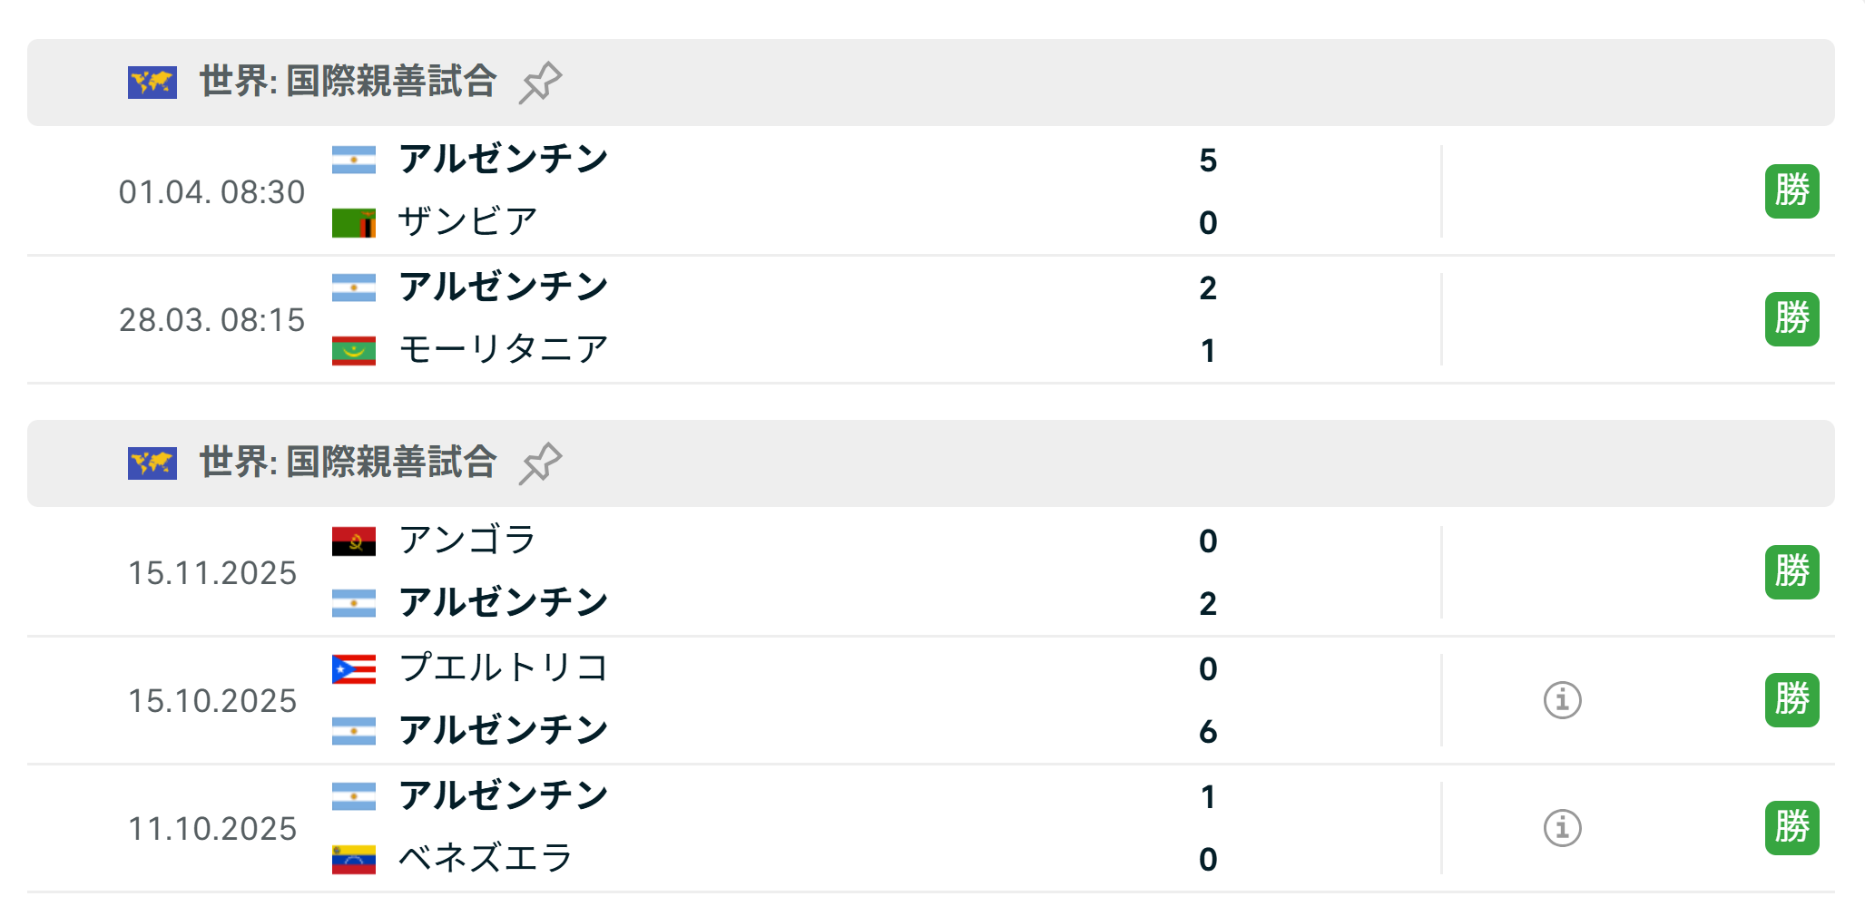Click the 勝 badge for the Angola match
The width and height of the screenshot is (1865, 916).
(x=1791, y=572)
